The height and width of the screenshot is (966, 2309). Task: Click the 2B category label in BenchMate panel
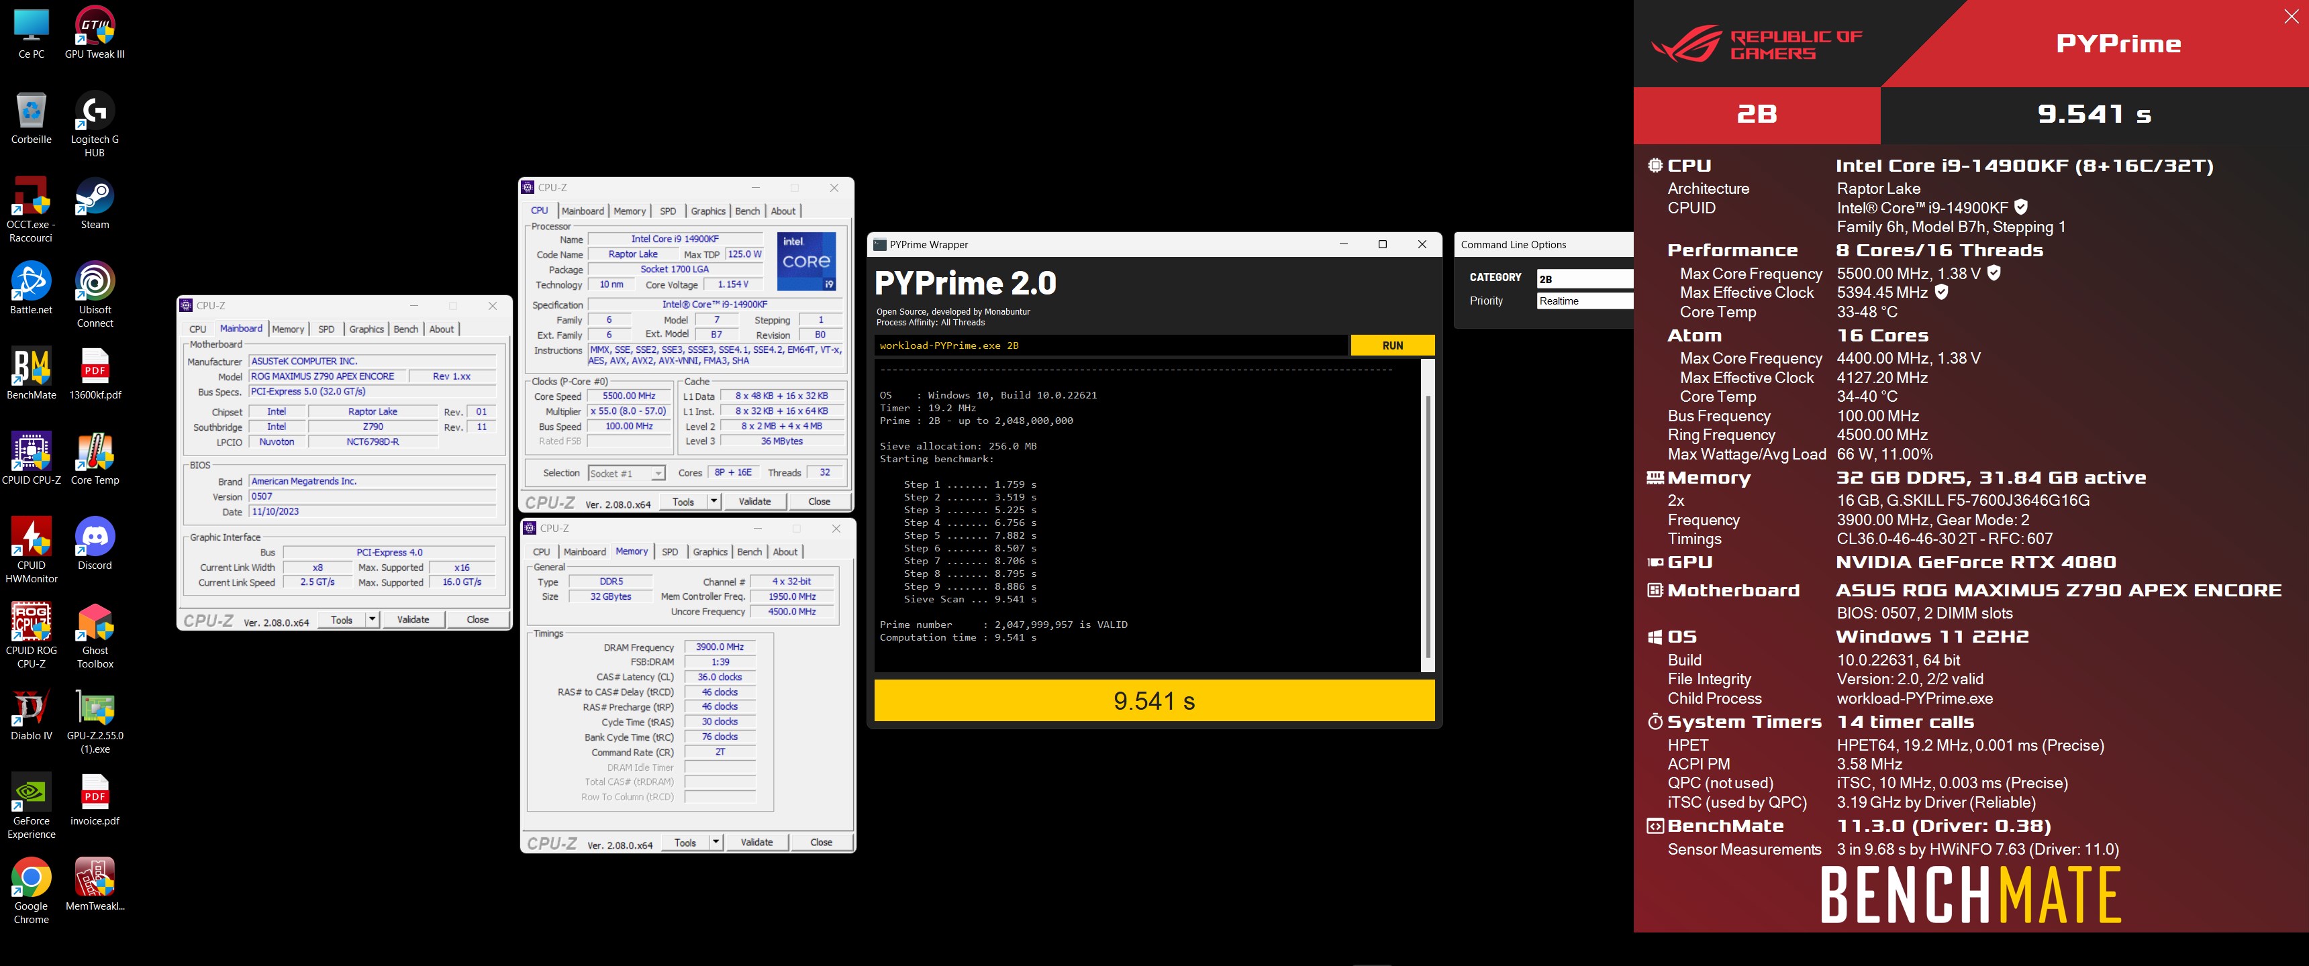[1757, 114]
